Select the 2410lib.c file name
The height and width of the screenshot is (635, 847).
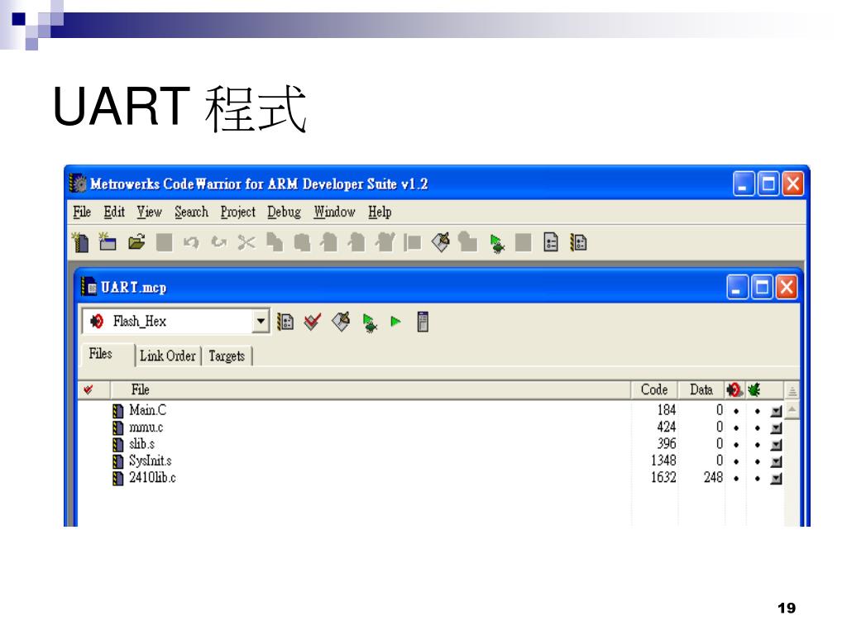point(152,478)
